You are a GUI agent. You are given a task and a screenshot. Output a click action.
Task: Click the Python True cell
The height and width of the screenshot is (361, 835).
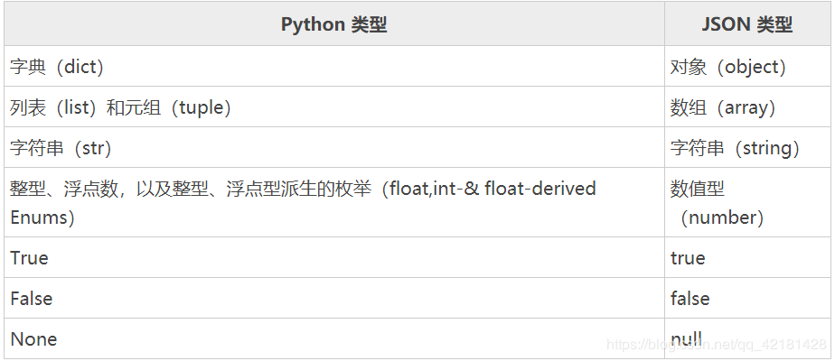point(333,257)
